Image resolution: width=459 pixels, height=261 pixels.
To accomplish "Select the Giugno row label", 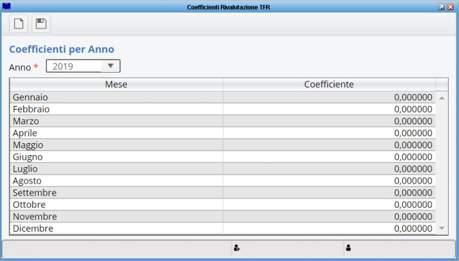I will 28,157.
